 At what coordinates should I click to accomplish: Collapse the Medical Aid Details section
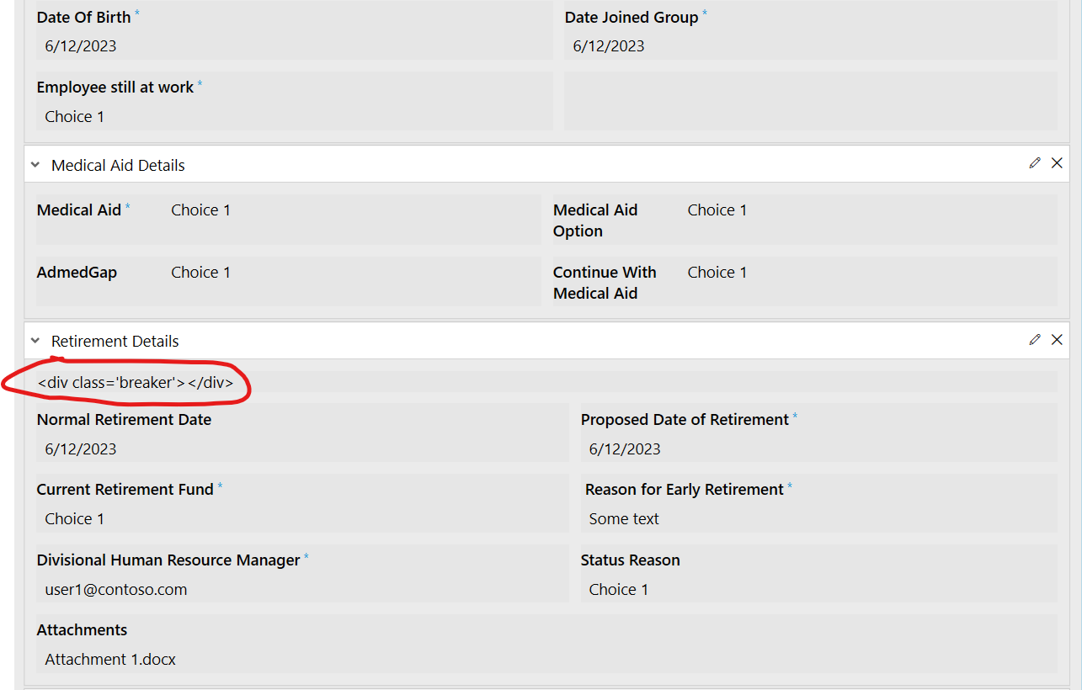click(x=35, y=166)
